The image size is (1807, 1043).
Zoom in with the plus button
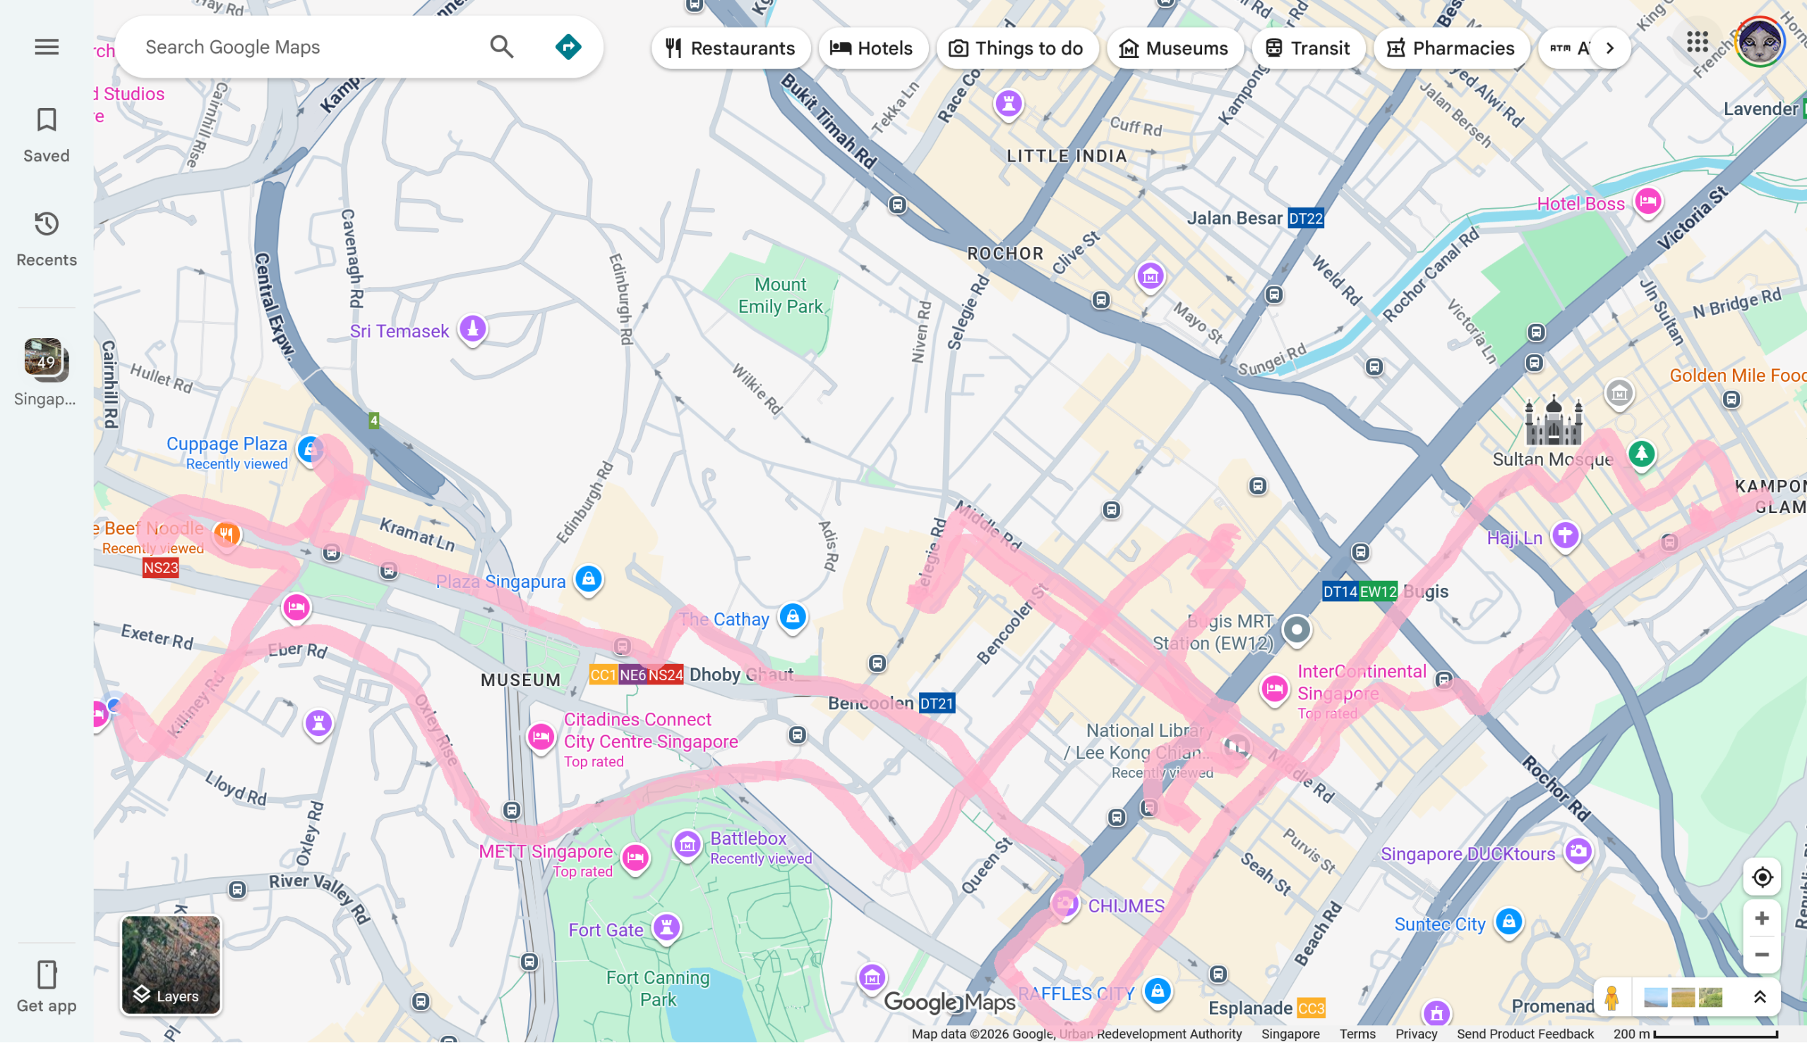1762,918
